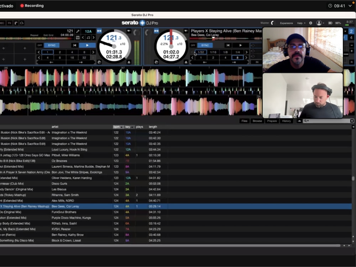Click the icon left of the 12A key display
356x267 pixels.
click(78, 31)
